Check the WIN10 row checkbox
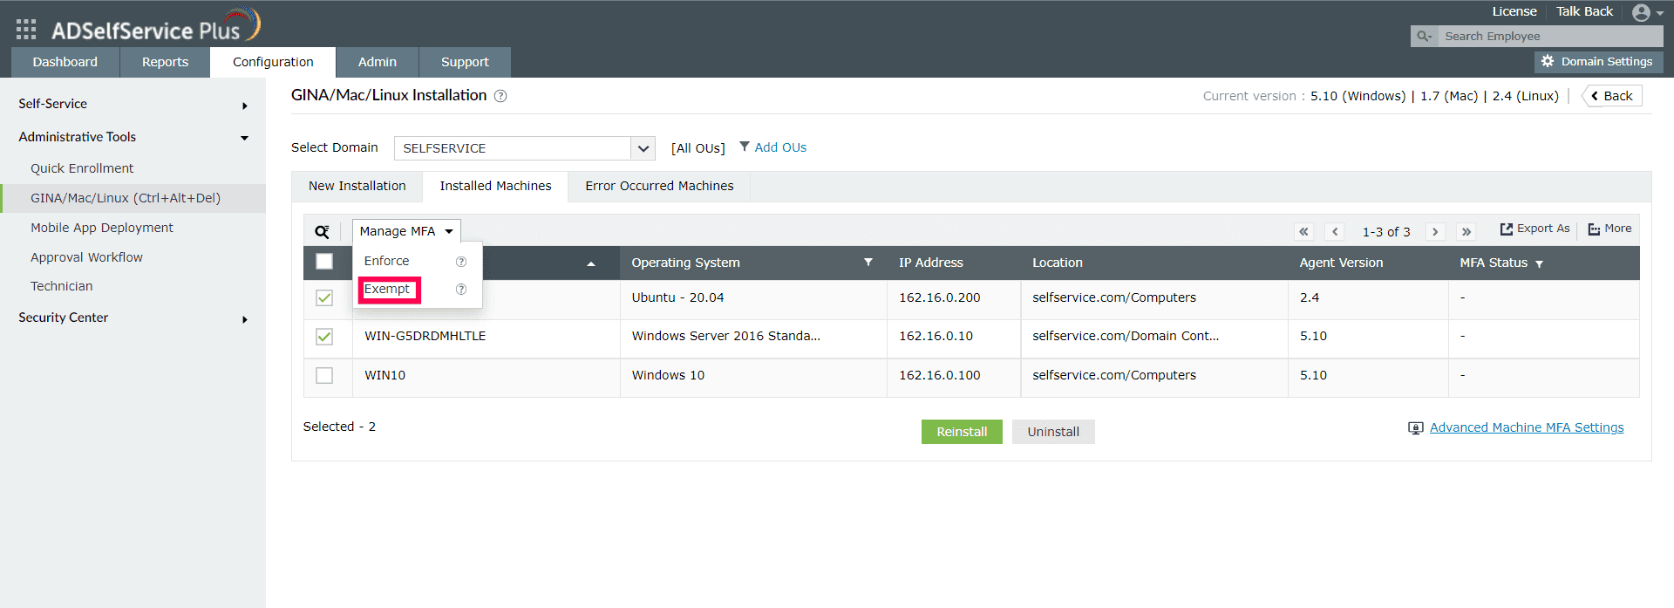 (x=324, y=375)
